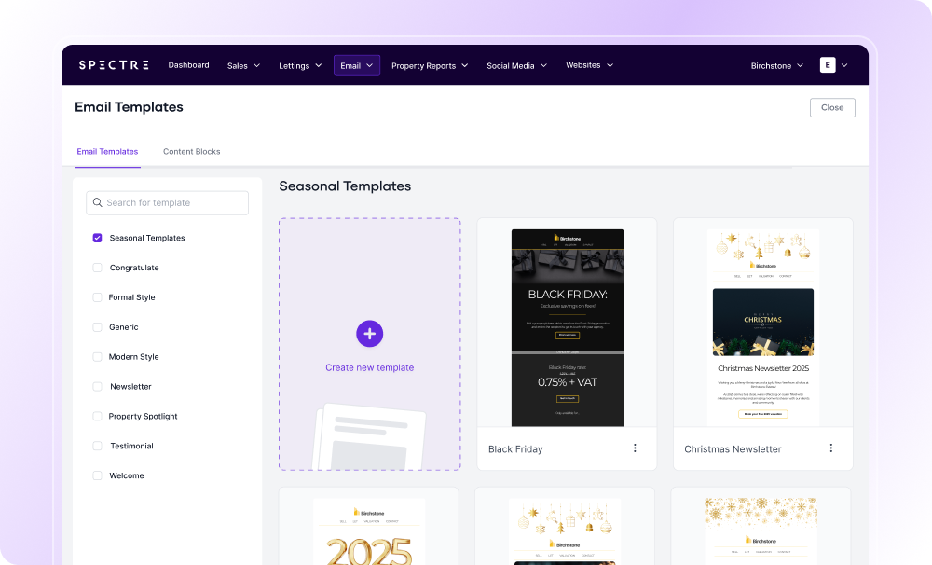Go to the Dashboard menu item
This screenshot has width=932, height=565.
pyautogui.click(x=188, y=65)
